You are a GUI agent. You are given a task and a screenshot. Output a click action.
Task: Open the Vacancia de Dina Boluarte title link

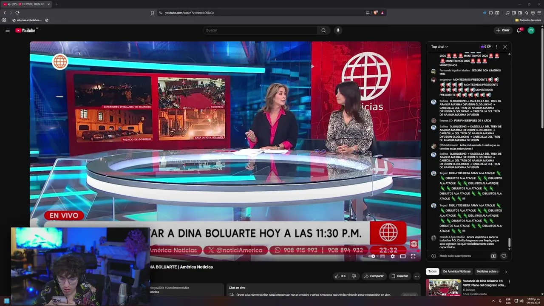coord(484,283)
